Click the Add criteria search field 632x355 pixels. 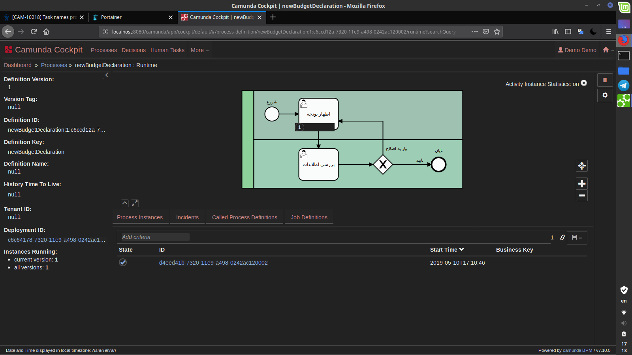pyautogui.click(x=155, y=237)
